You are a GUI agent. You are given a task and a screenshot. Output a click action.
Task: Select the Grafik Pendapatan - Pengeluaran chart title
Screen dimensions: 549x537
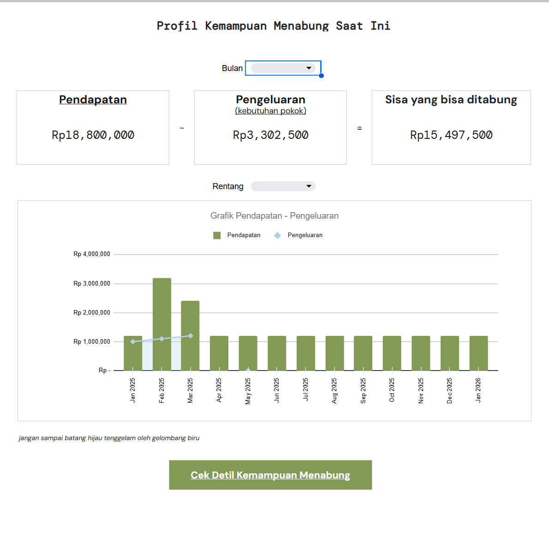point(274,216)
